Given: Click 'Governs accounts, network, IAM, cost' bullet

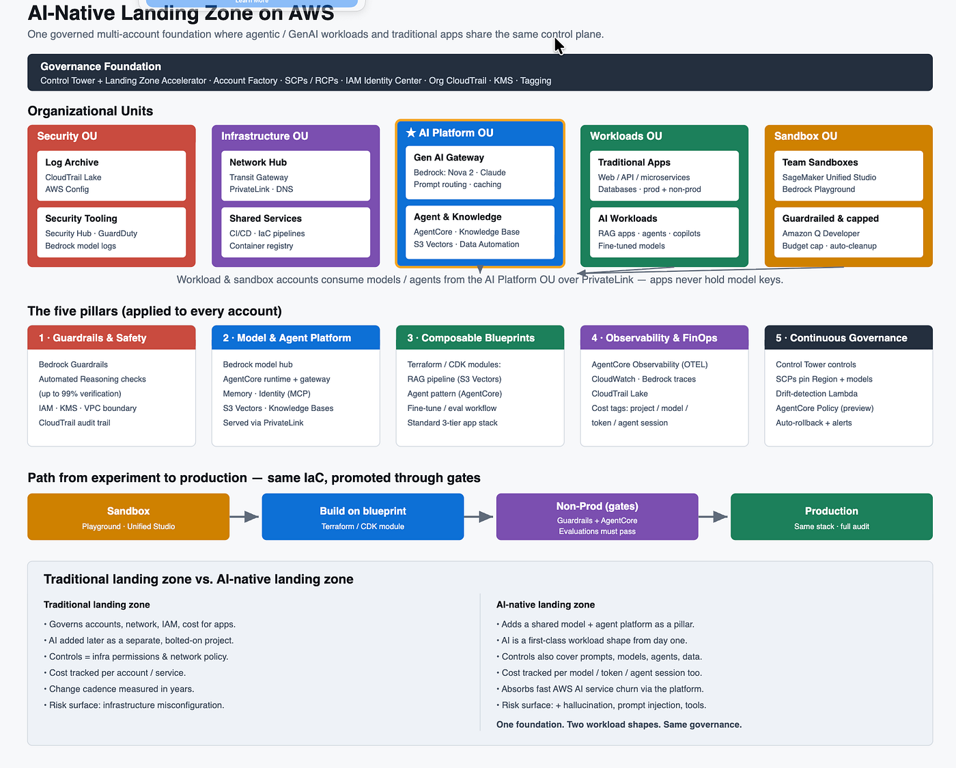Looking at the screenshot, I should 140,624.
